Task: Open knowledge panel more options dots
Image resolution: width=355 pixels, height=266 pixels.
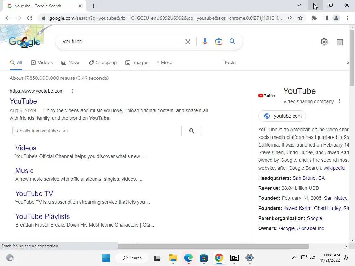Action: tap(339, 101)
